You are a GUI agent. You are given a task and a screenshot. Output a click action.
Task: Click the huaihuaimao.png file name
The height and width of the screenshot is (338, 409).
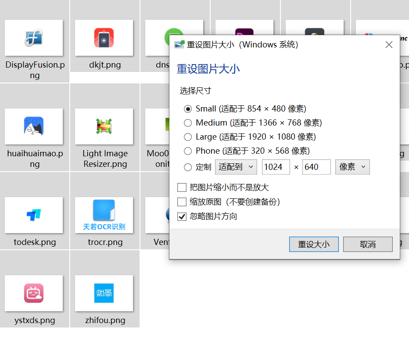[35, 159]
